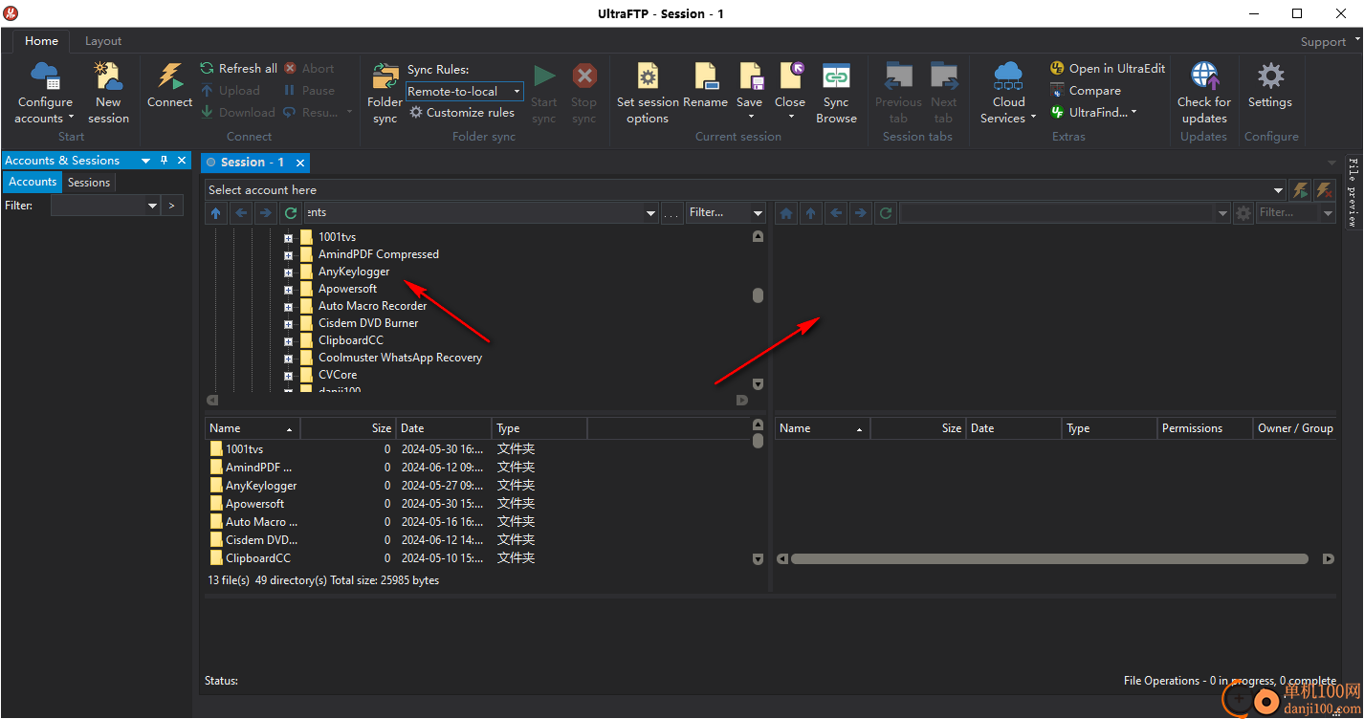Click the local browse ellipsis button

tap(671, 213)
